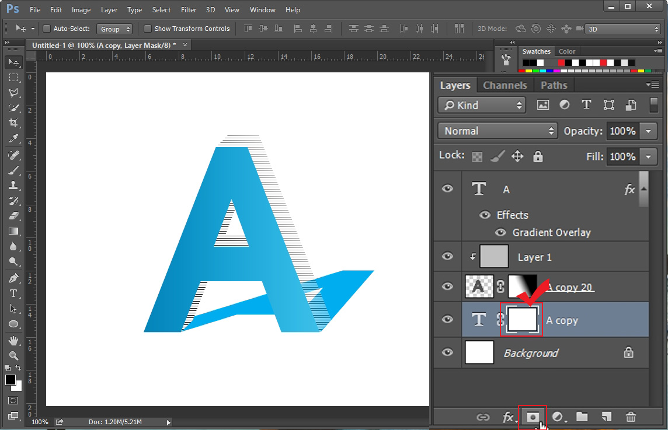Open the File menu
The height and width of the screenshot is (430, 668).
(x=35, y=9)
